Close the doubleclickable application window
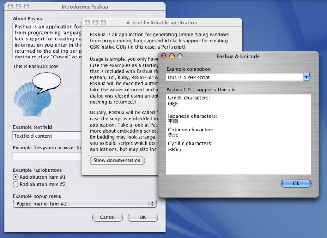The height and width of the screenshot is (238, 327). pos(87,22)
